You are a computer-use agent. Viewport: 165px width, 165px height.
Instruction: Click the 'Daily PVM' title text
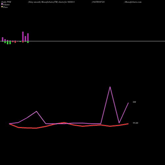point(6,2)
